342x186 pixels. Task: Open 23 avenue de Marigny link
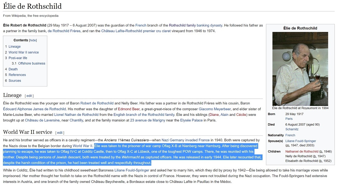pyautogui.click(x=147, y=120)
